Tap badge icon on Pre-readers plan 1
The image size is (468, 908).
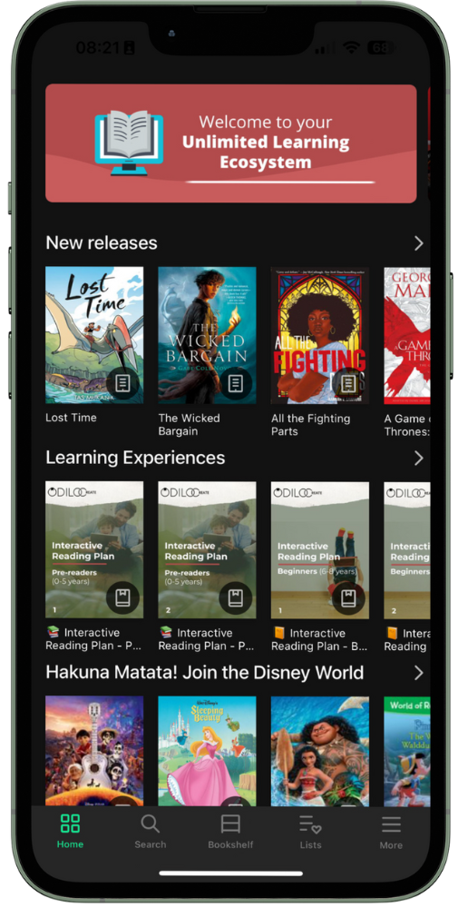[x=122, y=598]
